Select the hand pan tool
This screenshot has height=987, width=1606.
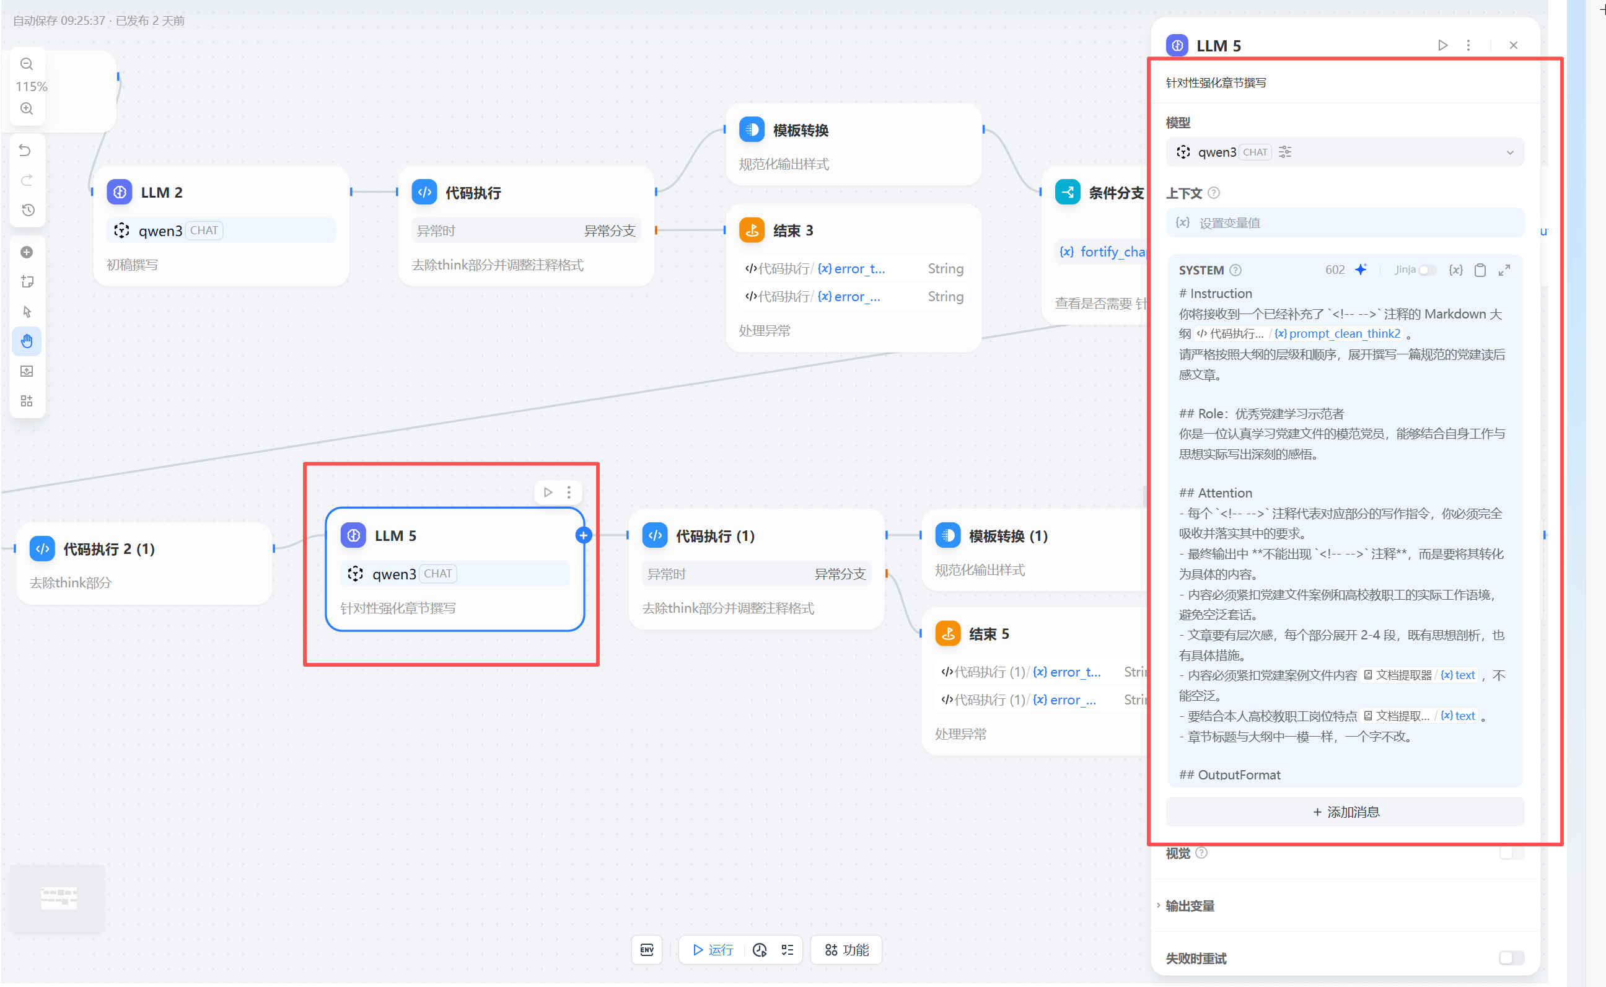pyautogui.click(x=27, y=341)
